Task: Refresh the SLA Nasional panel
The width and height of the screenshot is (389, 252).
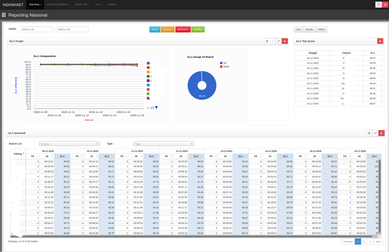Action: pyautogui.click(x=369, y=133)
